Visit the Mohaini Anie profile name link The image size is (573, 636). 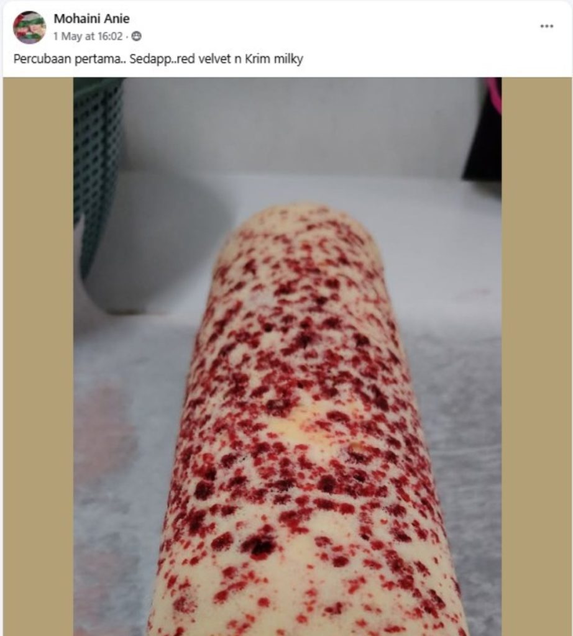(x=92, y=19)
